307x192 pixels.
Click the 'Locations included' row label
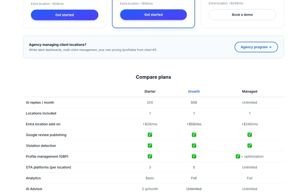pos(41,113)
